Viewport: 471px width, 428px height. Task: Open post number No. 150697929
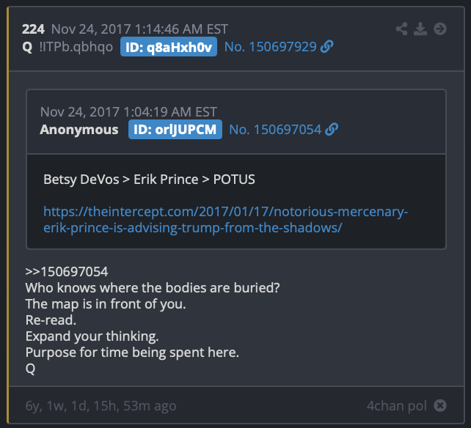[x=270, y=47]
